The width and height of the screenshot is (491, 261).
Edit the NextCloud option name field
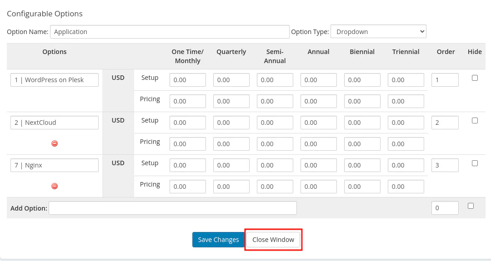(55, 123)
